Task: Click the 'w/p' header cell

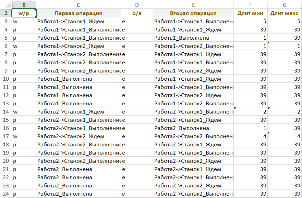Action: [24, 13]
